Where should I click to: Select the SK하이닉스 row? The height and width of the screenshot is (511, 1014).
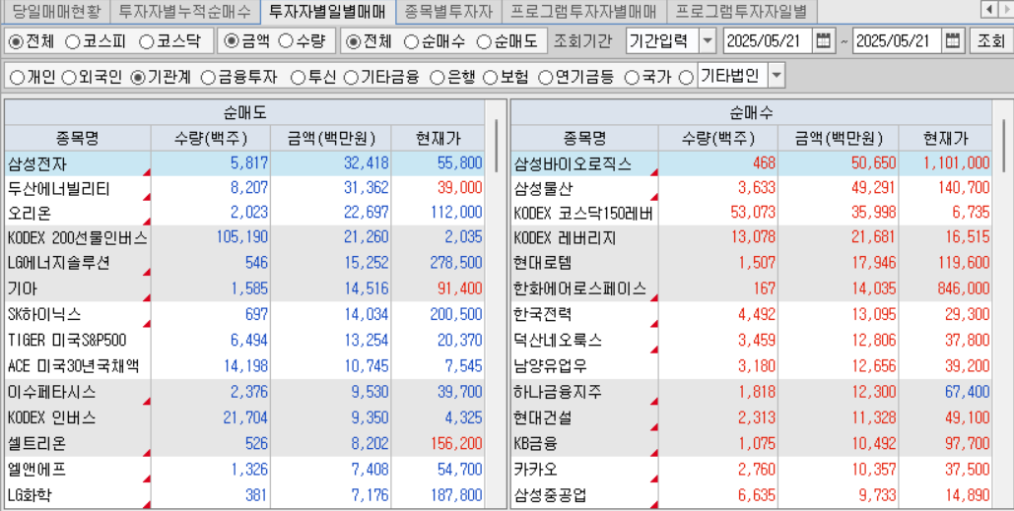click(x=244, y=315)
